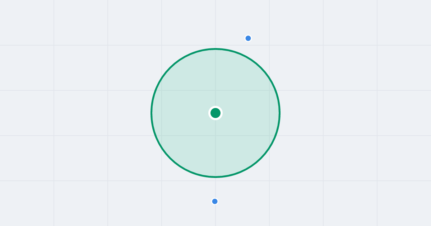Select the blue dot below the green circle
431x226 pixels.
coord(215,201)
